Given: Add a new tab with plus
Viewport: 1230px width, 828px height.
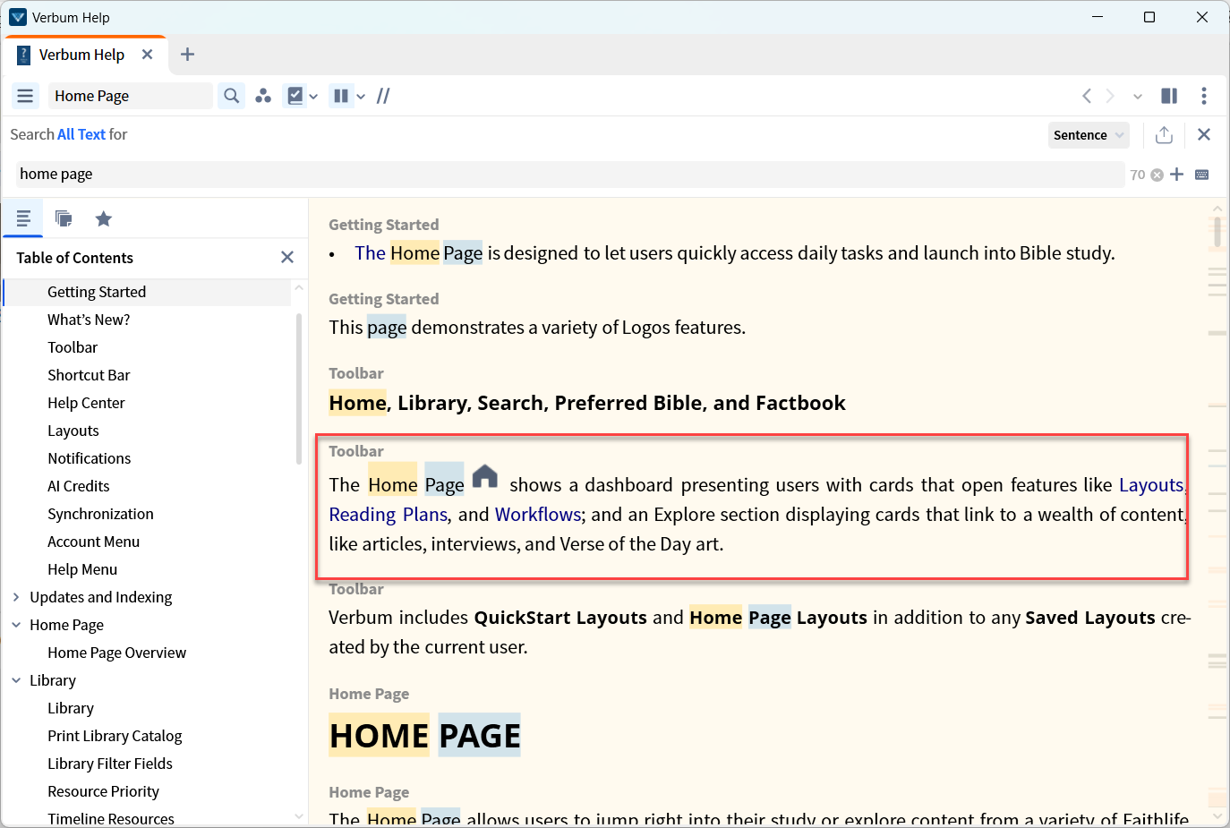Looking at the screenshot, I should coord(187,55).
